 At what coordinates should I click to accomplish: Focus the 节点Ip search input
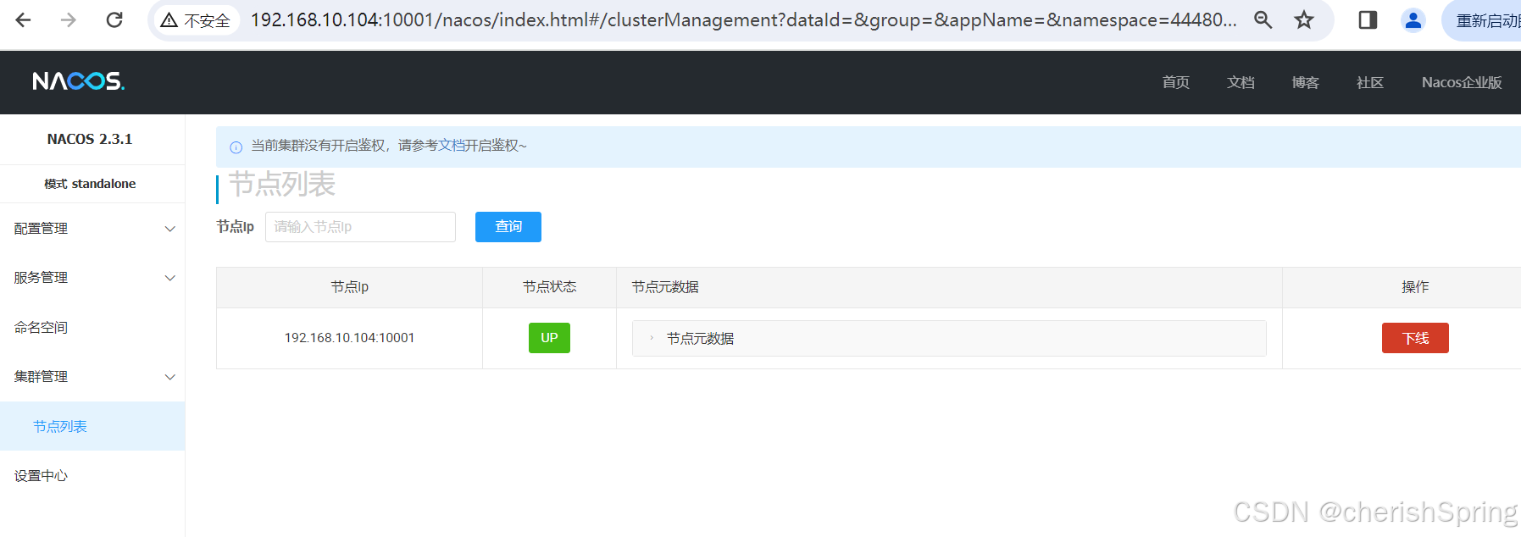click(360, 227)
